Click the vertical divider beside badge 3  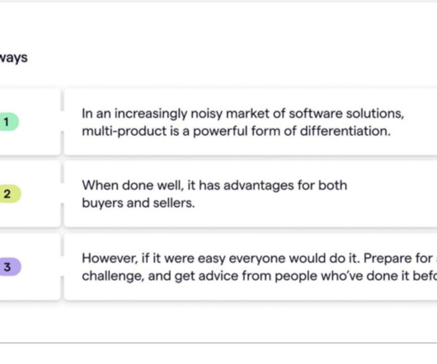[x=62, y=267]
